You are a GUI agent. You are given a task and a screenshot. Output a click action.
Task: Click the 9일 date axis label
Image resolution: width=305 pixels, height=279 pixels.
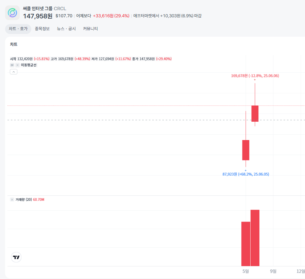[273, 271]
